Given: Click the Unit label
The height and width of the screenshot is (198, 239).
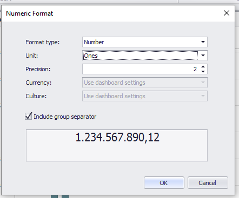Looking at the screenshot, I should (x=32, y=56).
